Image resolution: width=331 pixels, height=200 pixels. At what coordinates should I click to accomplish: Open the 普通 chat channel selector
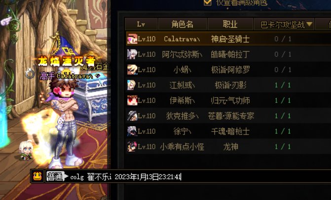pos(56,176)
